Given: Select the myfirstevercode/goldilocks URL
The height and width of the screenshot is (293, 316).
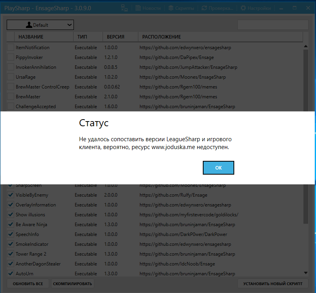Looking at the screenshot, I should 189,215.
